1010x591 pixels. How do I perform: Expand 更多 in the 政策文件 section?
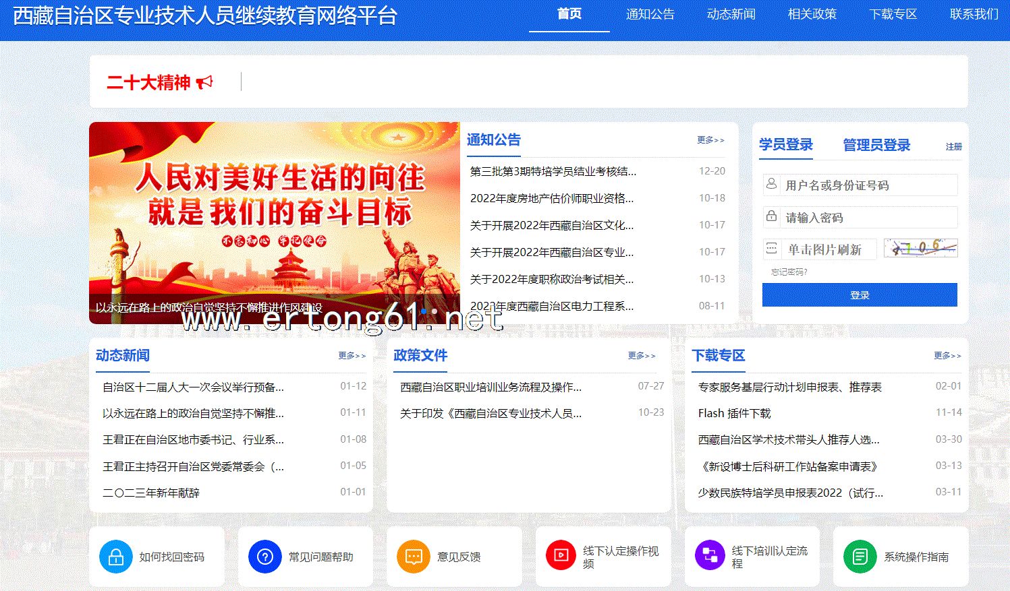click(641, 356)
